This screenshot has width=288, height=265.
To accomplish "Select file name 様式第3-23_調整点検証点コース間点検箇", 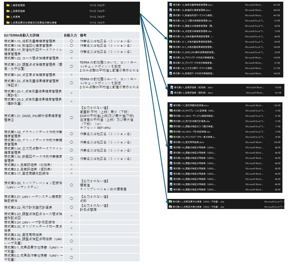I will (x=194, y=127).
